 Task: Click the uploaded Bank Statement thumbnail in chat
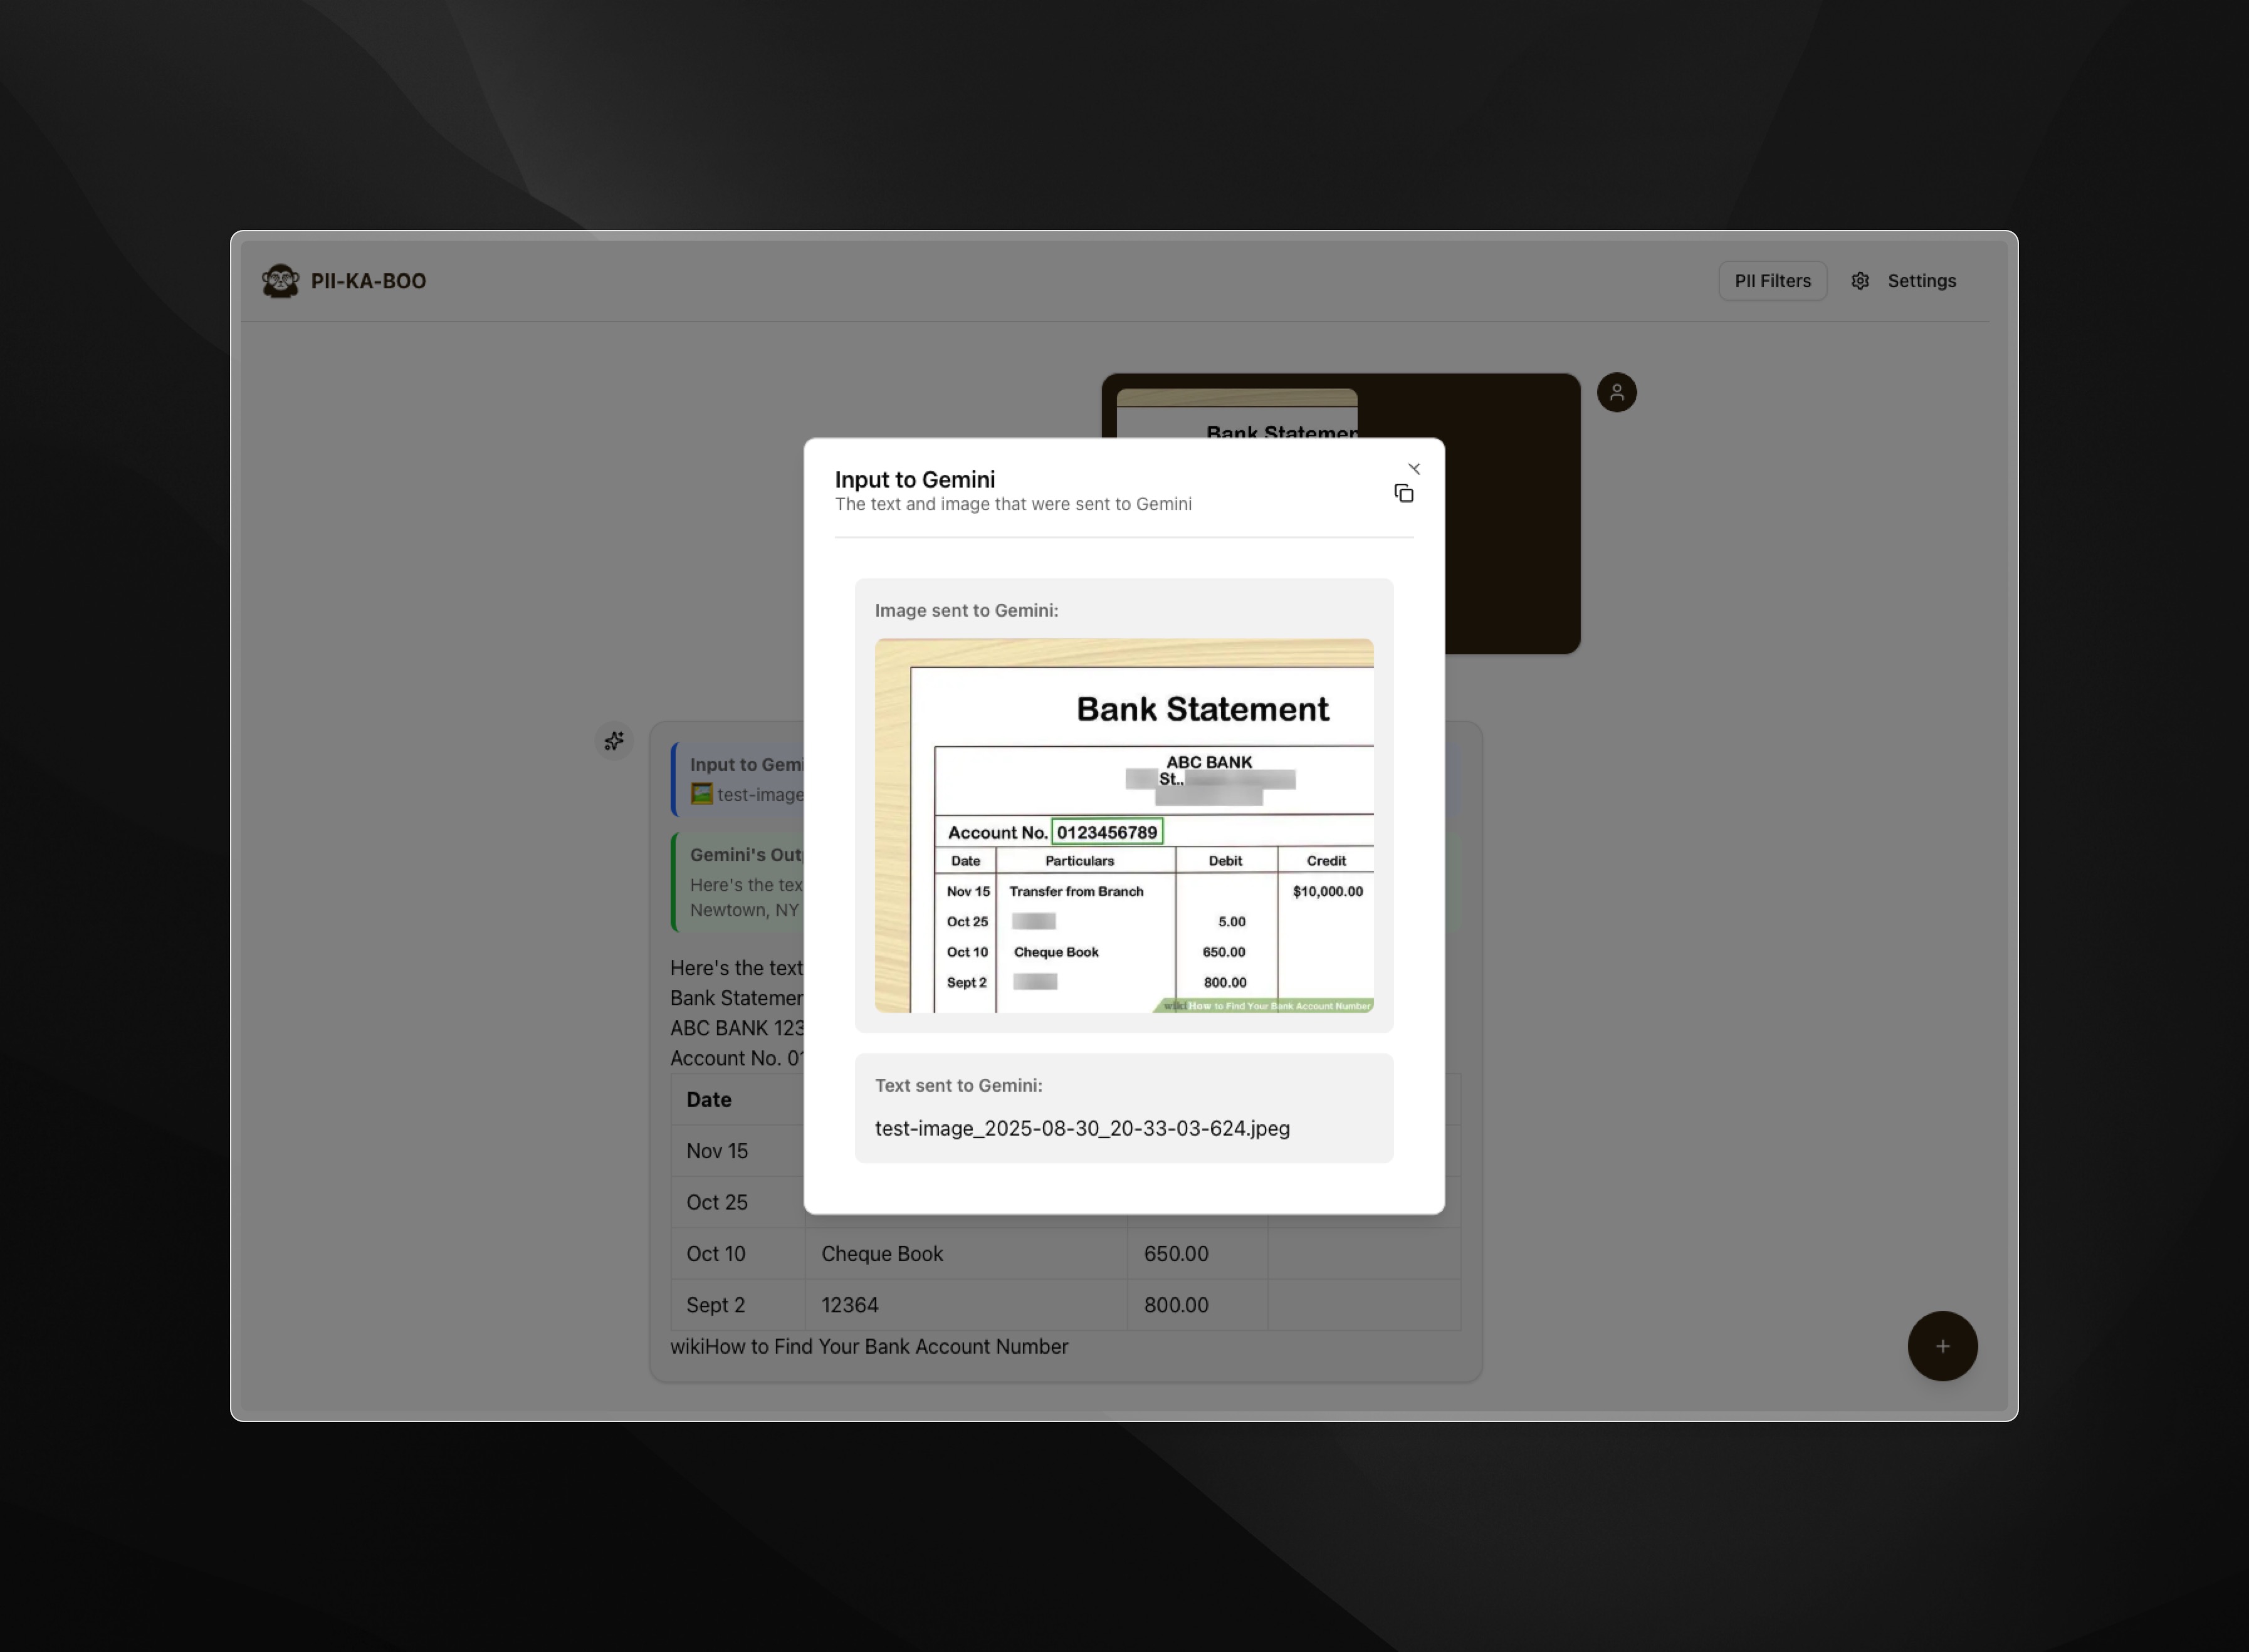[x=1236, y=415]
